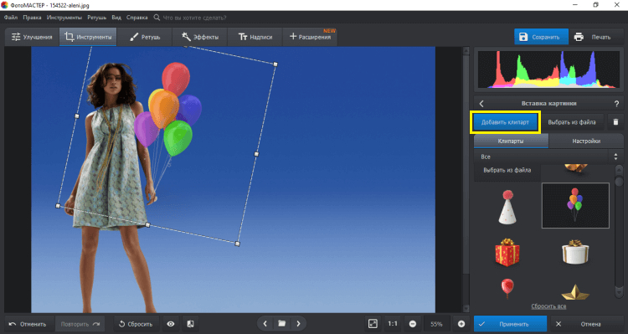Click the search field Что вы хотите сделать
628x334 pixels.
(194, 18)
